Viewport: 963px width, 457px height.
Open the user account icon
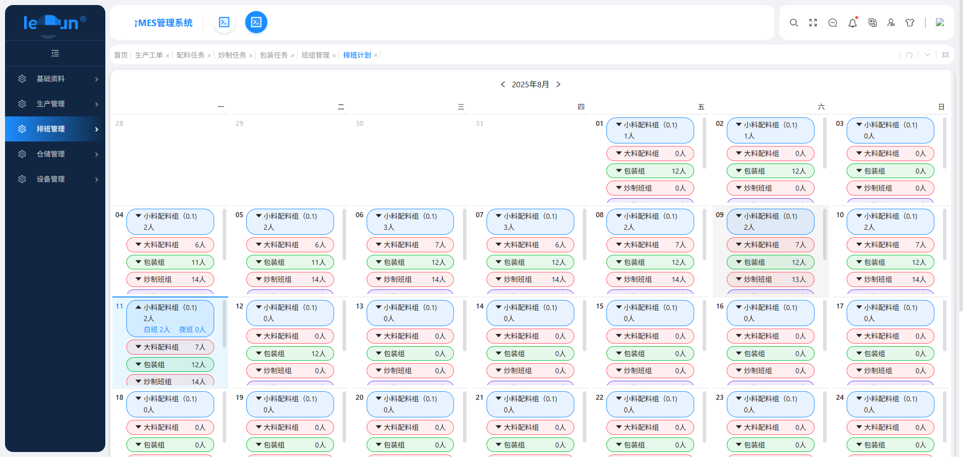[891, 23]
